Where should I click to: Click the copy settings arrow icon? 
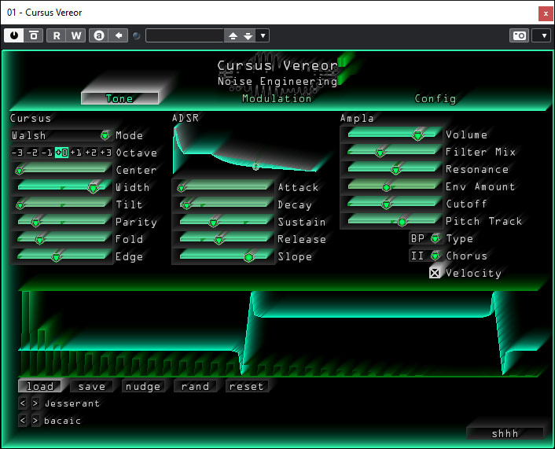[x=118, y=35]
